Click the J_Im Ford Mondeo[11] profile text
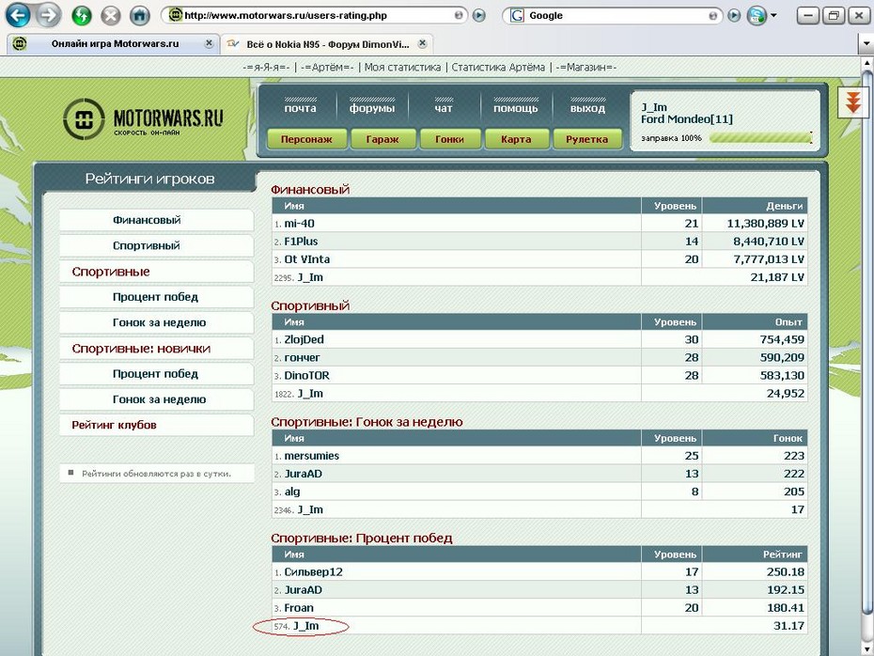This screenshot has height=656, width=874. pos(687,113)
